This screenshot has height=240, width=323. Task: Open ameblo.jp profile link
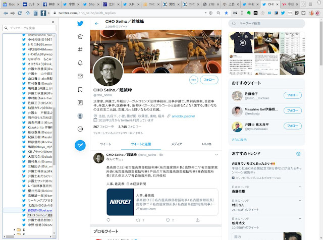[x=183, y=116]
